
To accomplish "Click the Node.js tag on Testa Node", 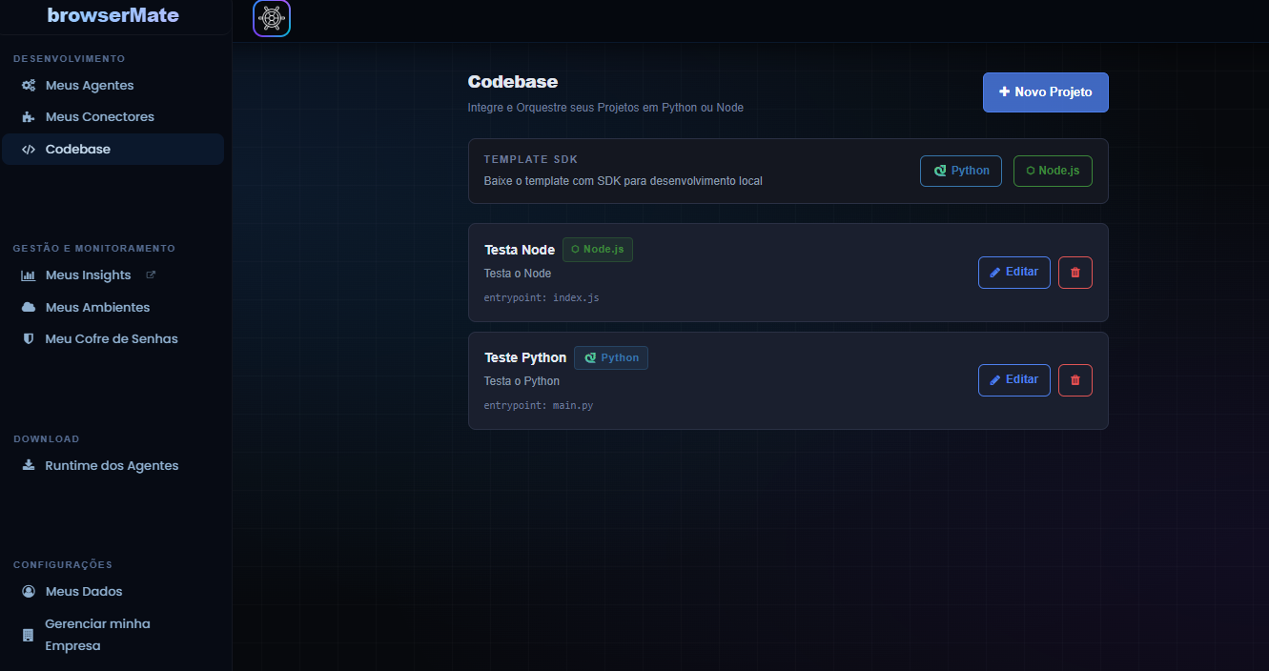I will pyautogui.click(x=598, y=250).
